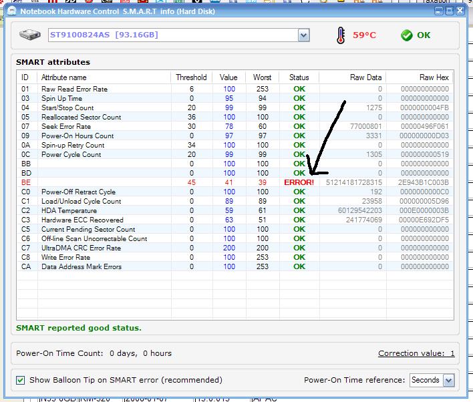Click the Power-On Time Count text
This screenshot has height=402, width=473.
[94, 353]
